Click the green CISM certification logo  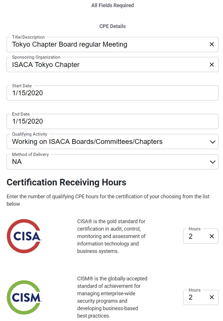coord(24,298)
